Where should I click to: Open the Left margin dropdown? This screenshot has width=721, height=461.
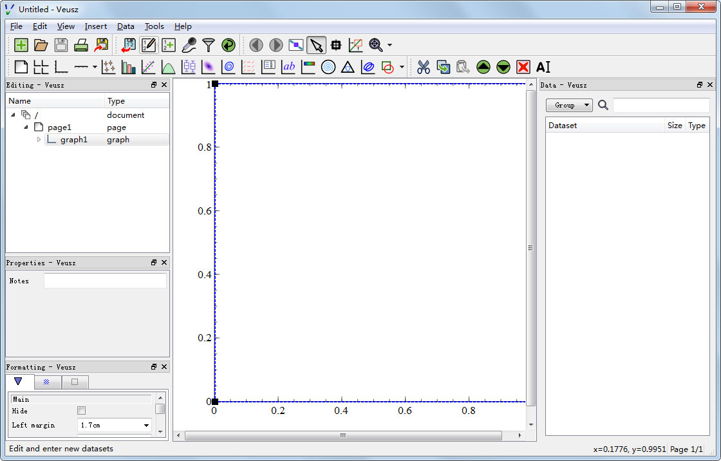pyautogui.click(x=147, y=426)
